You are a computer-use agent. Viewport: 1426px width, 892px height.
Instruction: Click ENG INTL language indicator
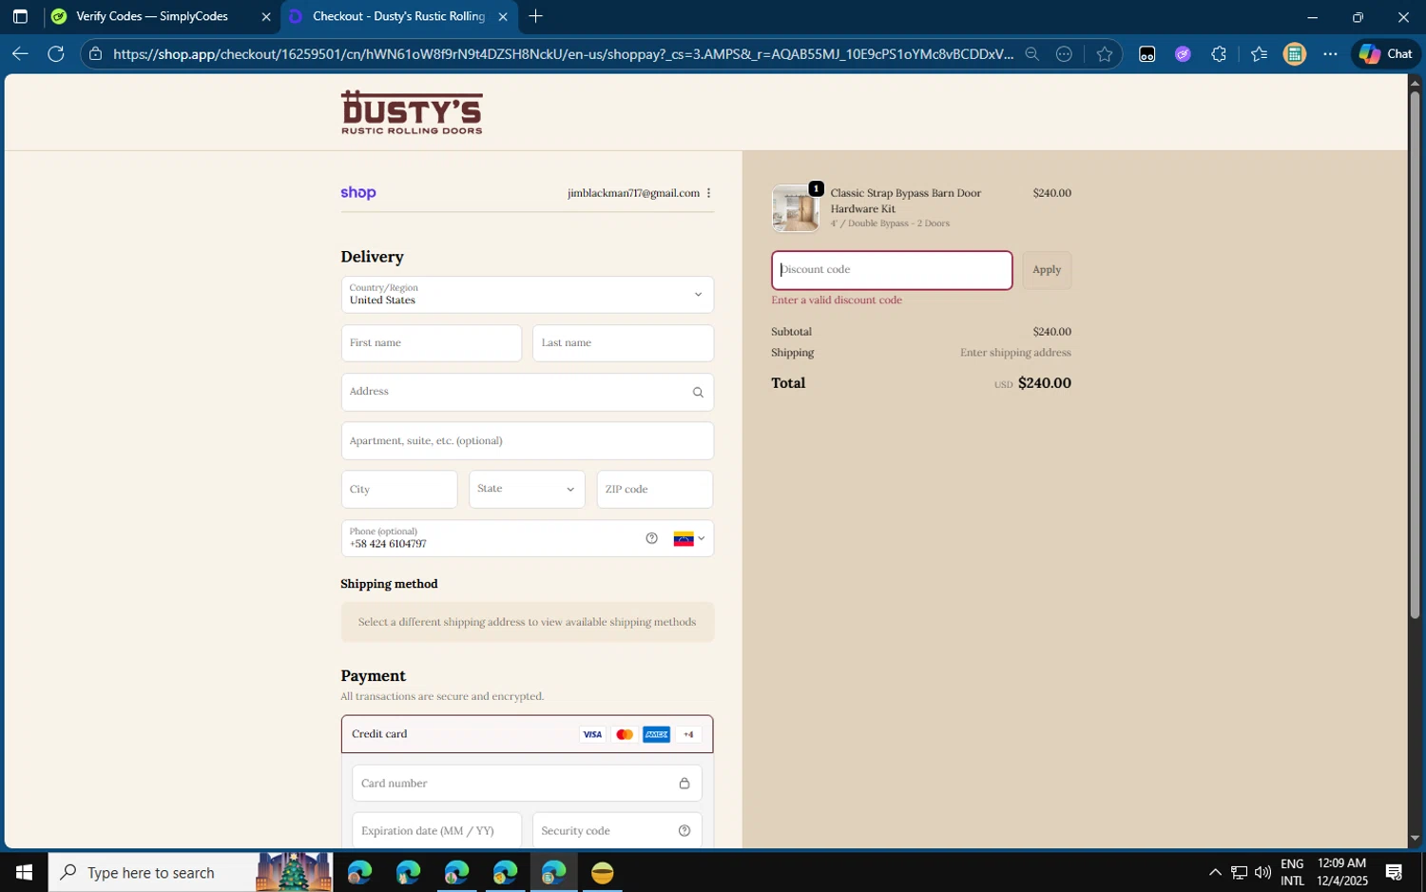tap(1292, 872)
